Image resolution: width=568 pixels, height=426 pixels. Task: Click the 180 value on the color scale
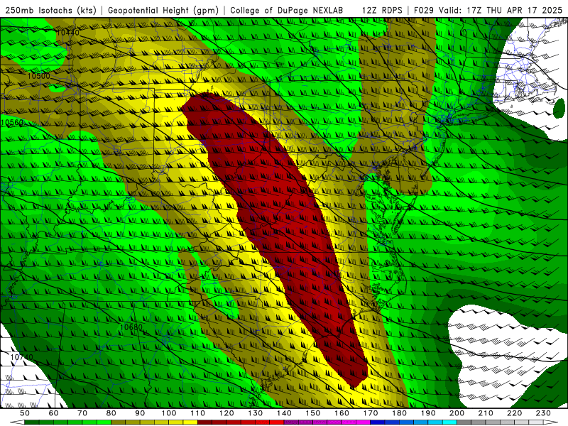pos(400,413)
